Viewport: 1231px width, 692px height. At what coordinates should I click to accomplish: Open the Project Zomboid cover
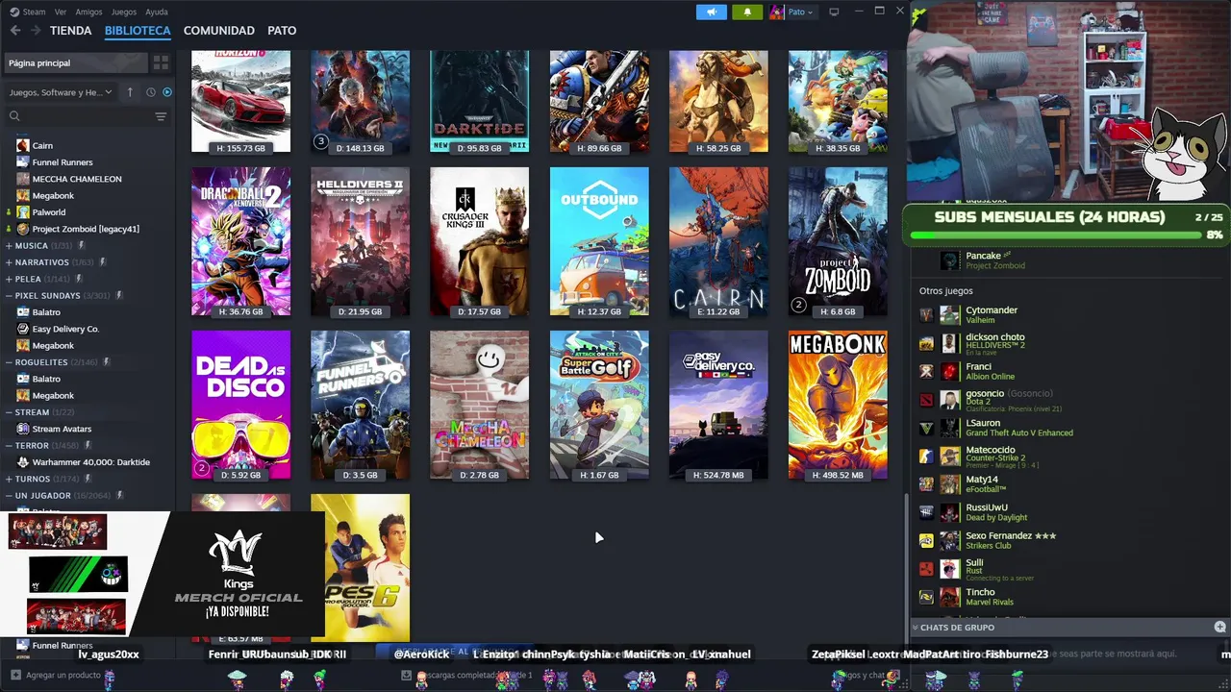click(838, 241)
